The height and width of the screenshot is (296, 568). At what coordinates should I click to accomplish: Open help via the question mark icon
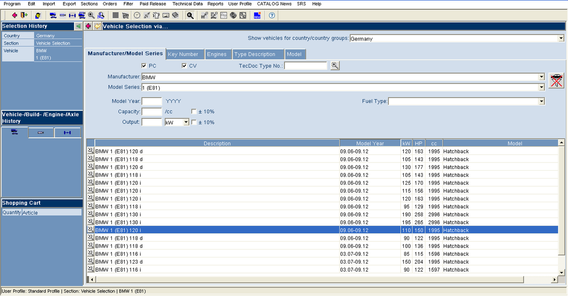(272, 16)
